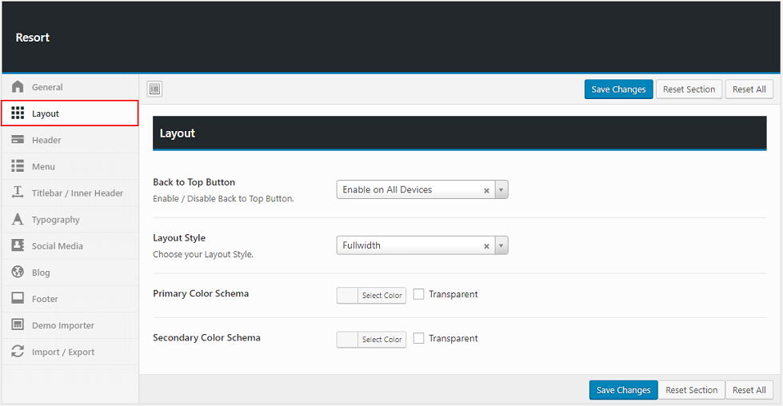
Task: Clear the Fullwidth selection with the x
Action: coord(486,246)
